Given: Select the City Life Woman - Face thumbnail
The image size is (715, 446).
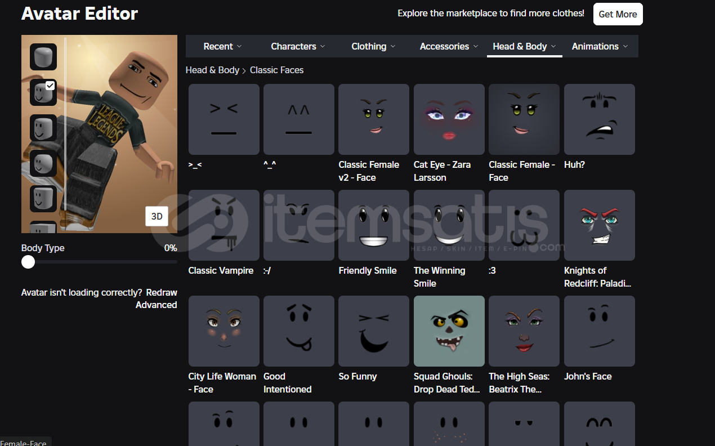Looking at the screenshot, I should tap(224, 331).
